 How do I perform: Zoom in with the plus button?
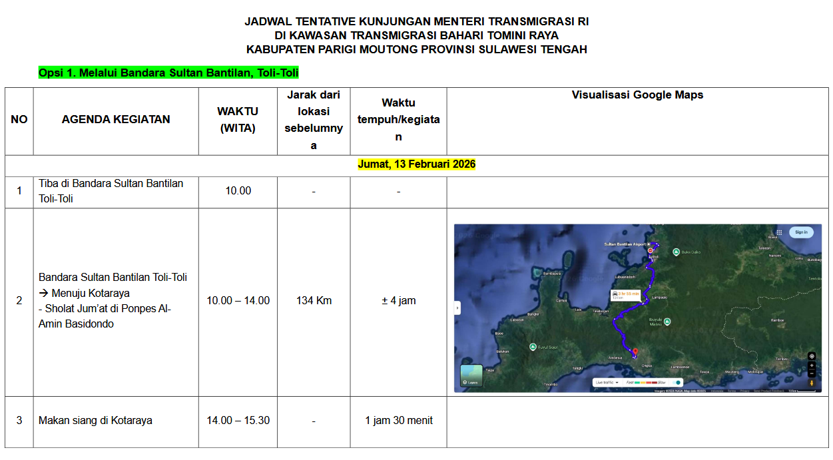coord(812,365)
